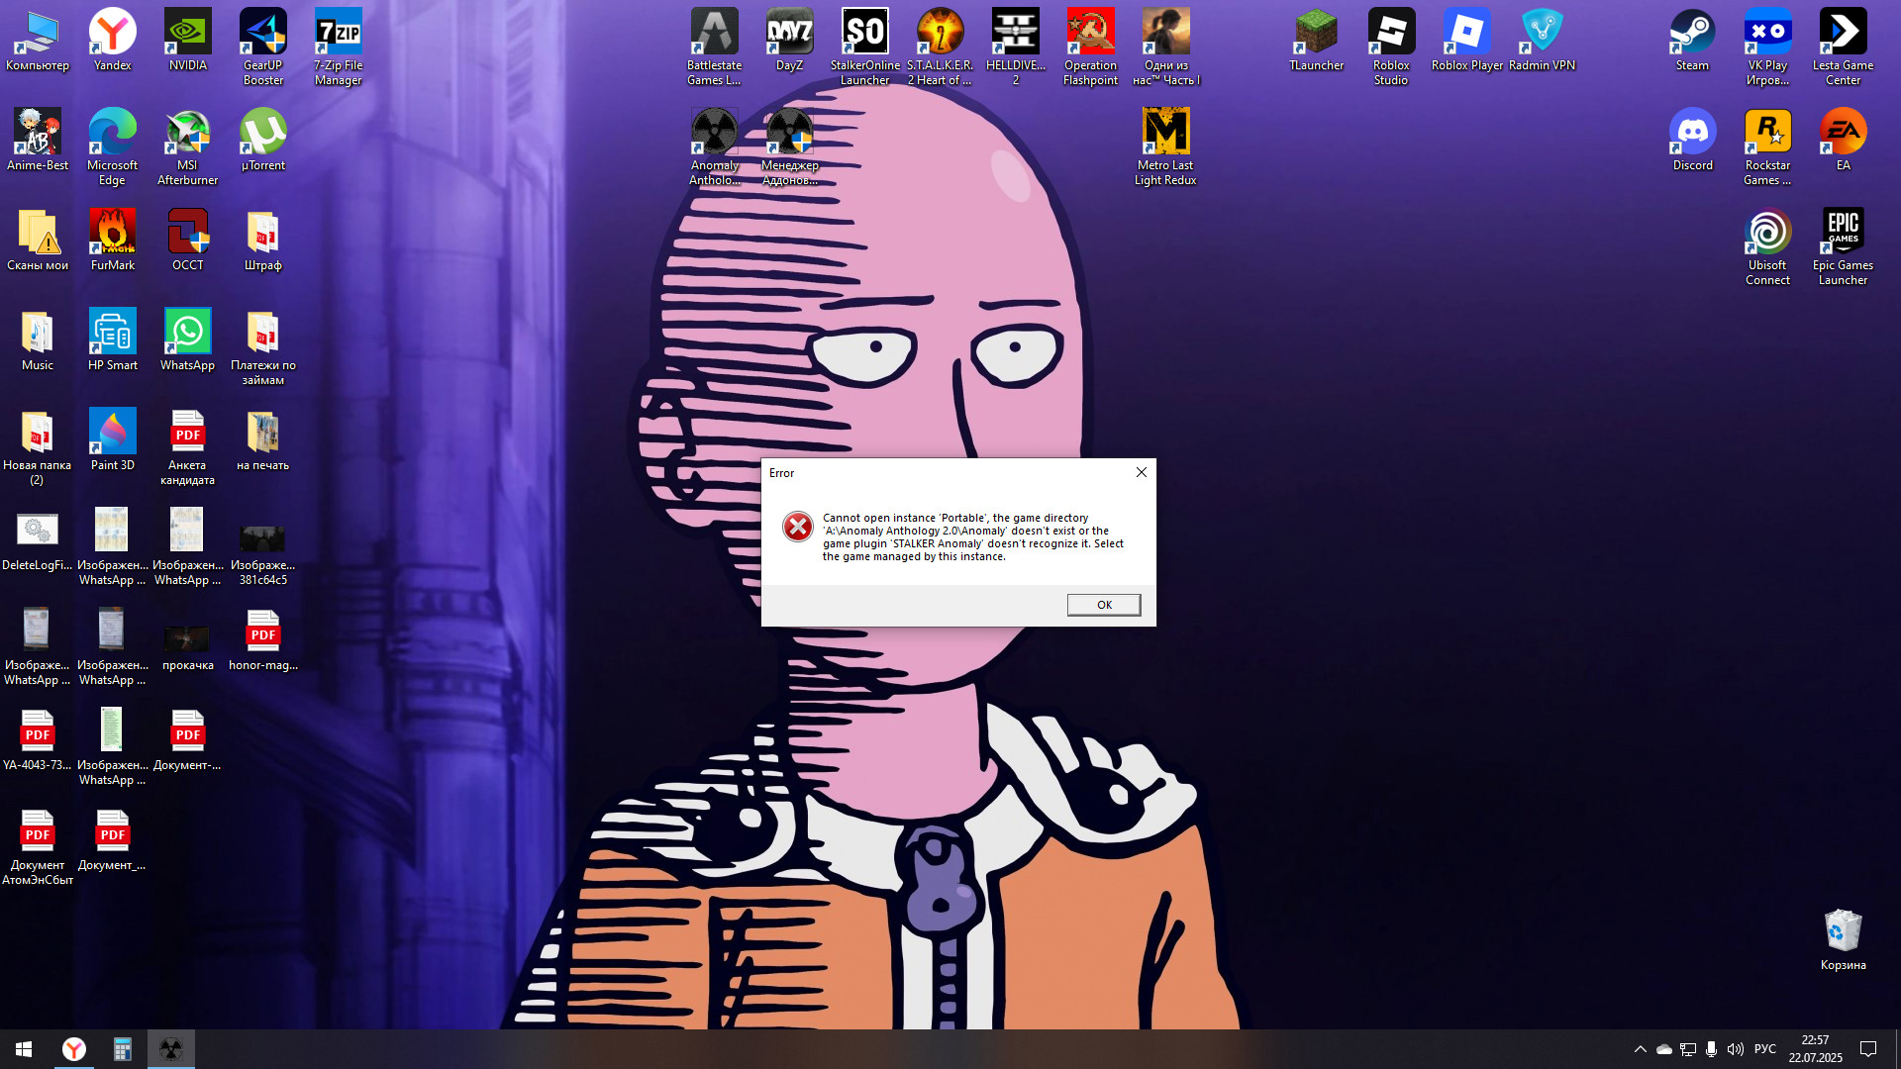The width and height of the screenshot is (1901, 1069).
Task: Open Metro Last Light Redux shortcut
Action: tap(1165, 146)
